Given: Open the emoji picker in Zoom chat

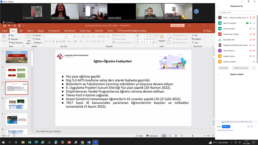Looking at the screenshot, I should 251,127.
